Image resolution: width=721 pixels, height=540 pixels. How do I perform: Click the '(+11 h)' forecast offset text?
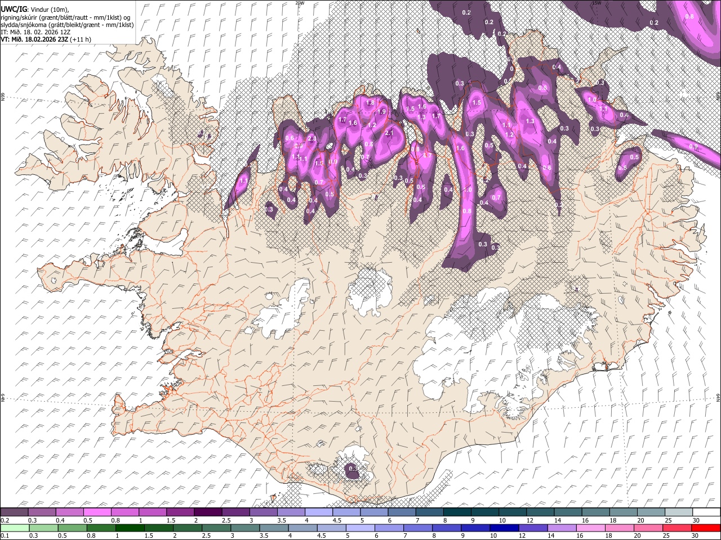pyautogui.click(x=81, y=39)
